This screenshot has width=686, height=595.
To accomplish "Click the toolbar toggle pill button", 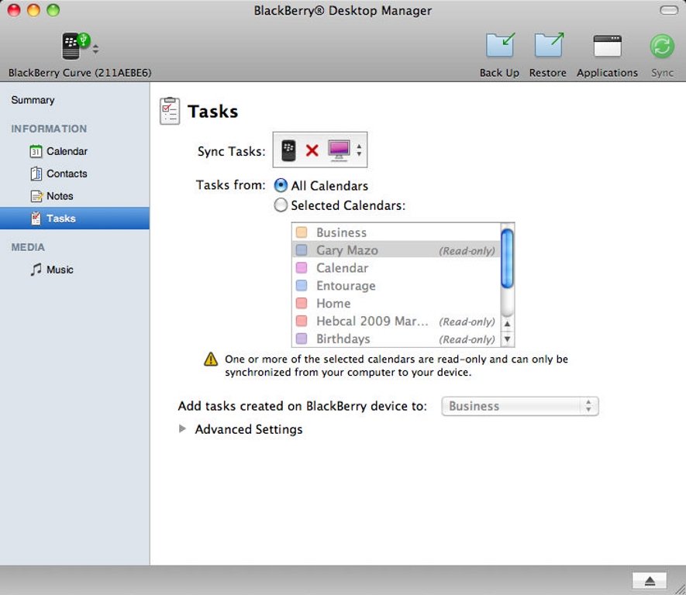I will pos(668,10).
